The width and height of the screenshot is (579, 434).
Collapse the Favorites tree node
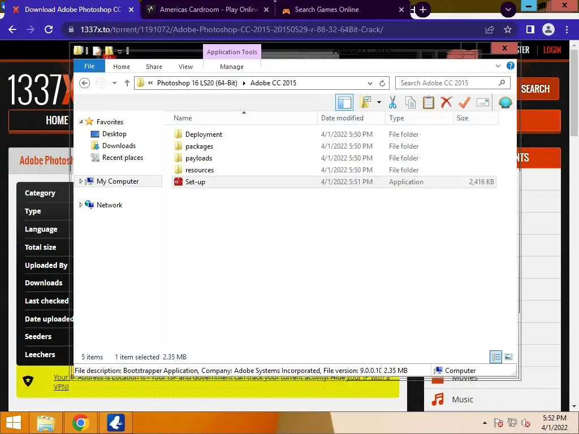coord(81,121)
